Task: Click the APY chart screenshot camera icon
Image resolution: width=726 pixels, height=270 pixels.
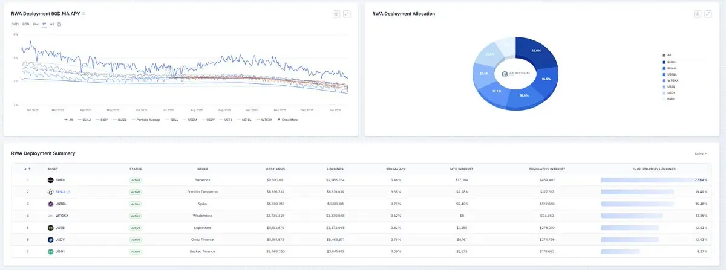Action: tap(336, 14)
